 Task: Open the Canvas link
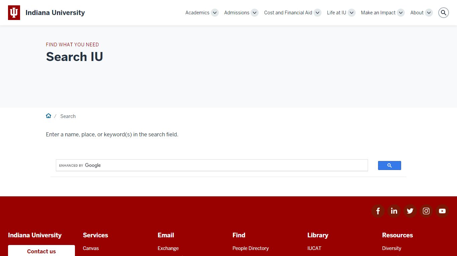[91, 248]
